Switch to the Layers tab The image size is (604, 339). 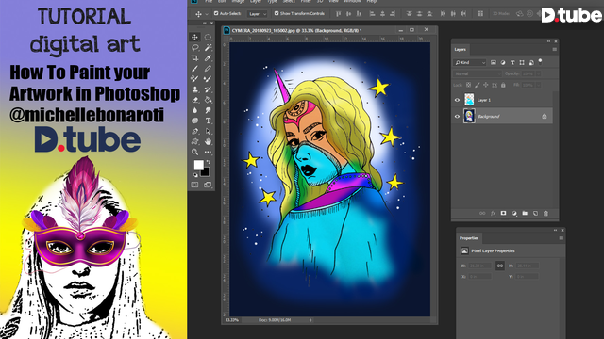[x=461, y=50]
